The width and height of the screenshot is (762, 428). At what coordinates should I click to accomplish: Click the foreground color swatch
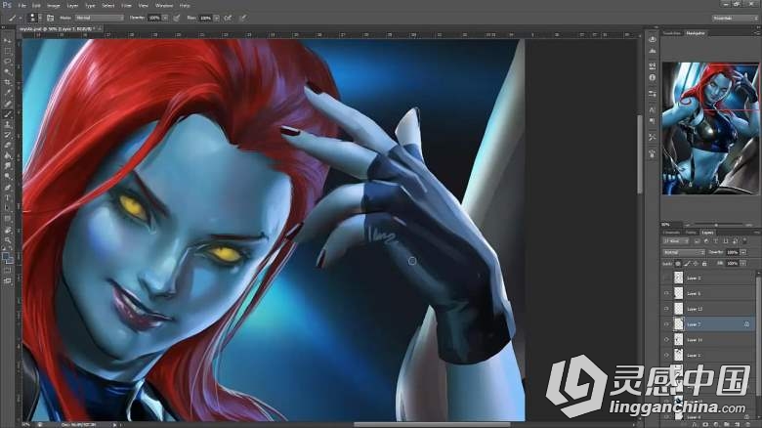pos(5,256)
